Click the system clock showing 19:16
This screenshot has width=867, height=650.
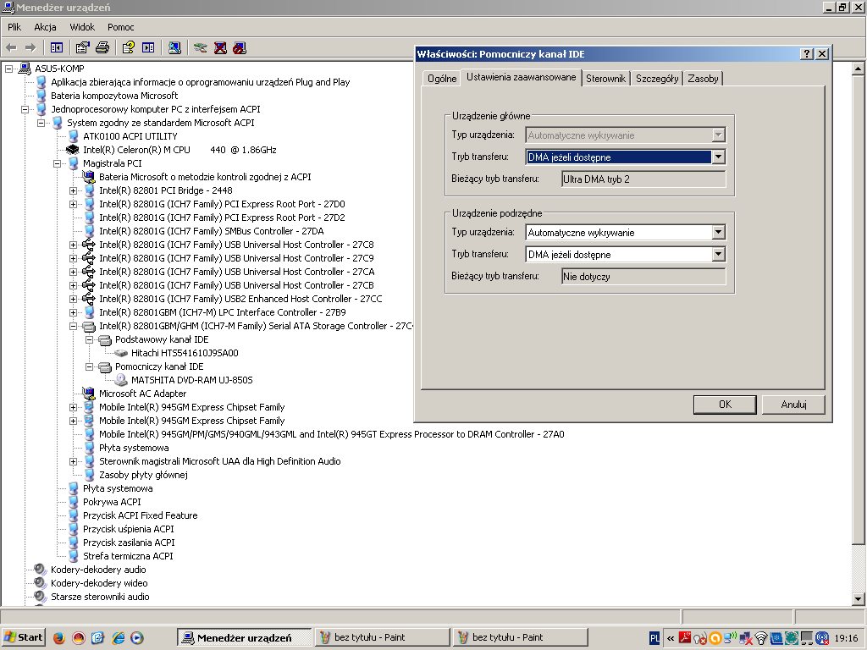[x=846, y=638]
